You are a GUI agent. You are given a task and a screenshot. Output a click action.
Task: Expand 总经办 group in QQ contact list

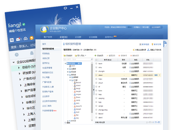[19, 67]
